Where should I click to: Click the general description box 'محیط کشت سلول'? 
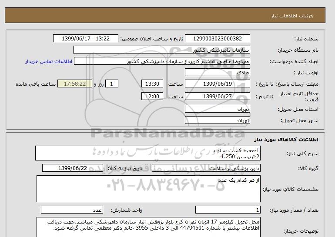[148, 153]
